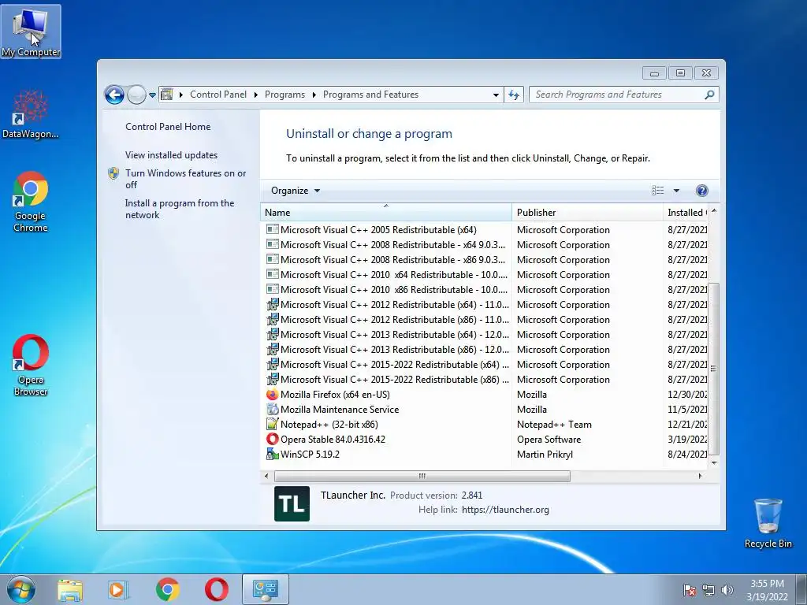Open the help question mark button
The image size is (807, 605).
[701, 191]
